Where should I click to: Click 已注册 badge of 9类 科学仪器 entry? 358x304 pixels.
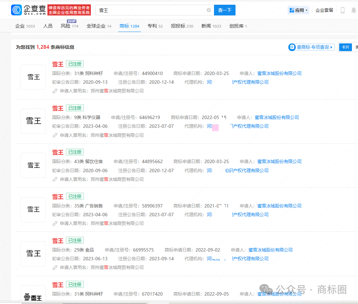tap(75, 108)
